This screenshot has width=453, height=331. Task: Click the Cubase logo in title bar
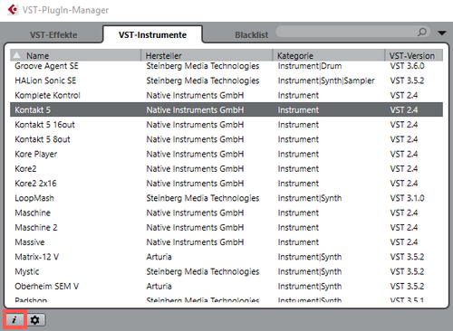(x=13, y=10)
